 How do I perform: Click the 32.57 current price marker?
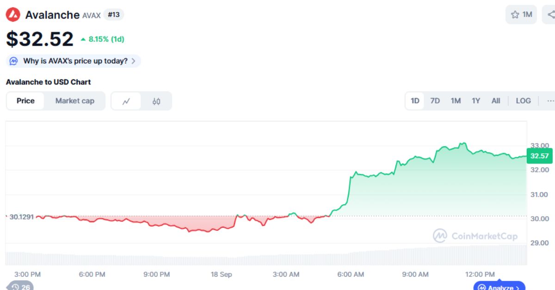tap(539, 156)
